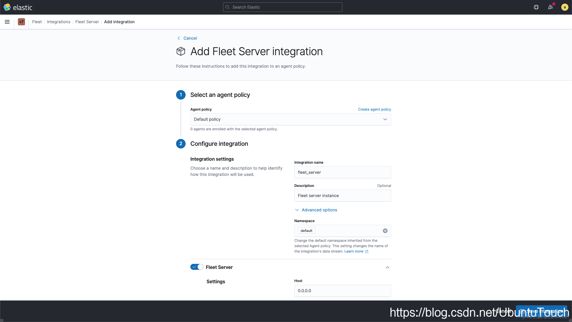Viewport: 572px width, 322px height.
Task: Click the user avatar 'a'
Action: pyautogui.click(x=565, y=7)
